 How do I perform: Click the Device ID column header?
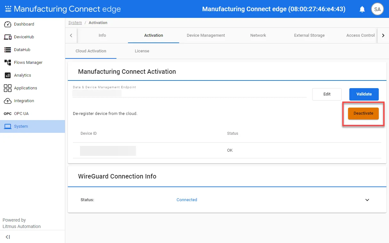pos(89,133)
